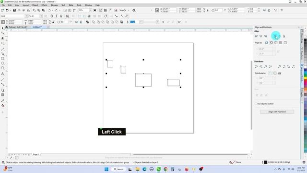The height and width of the screenshot is (173, 307).
Task: Toggle the Lock Ratio padlock
Action: (53, 22)
